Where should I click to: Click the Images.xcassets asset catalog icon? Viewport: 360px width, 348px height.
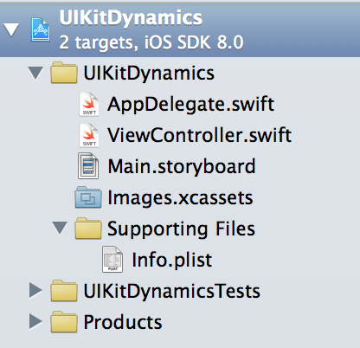point(88,197)
